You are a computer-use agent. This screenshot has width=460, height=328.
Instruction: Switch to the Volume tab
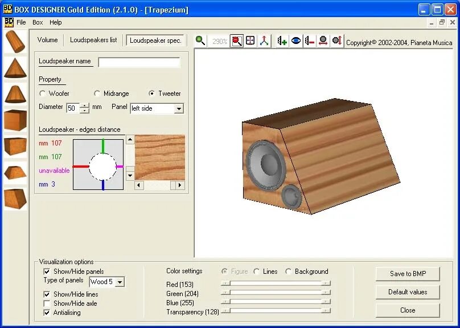[47, 40]
